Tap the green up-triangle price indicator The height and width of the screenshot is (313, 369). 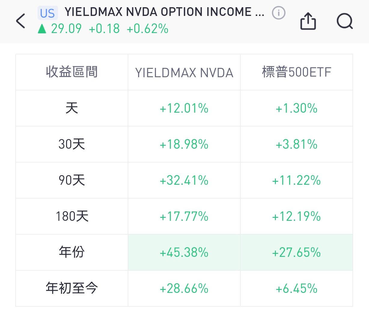pos(42,29)
